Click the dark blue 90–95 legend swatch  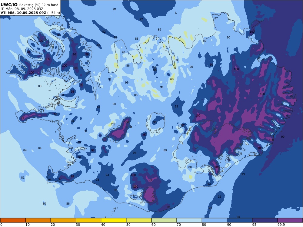coord(240,220)
